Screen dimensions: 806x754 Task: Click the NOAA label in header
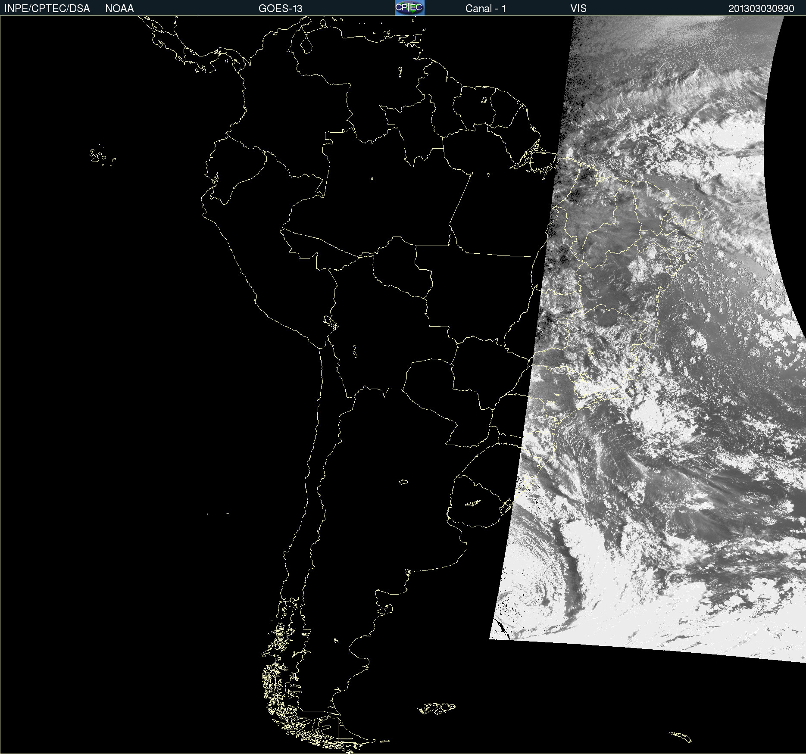tap(119, 9)
